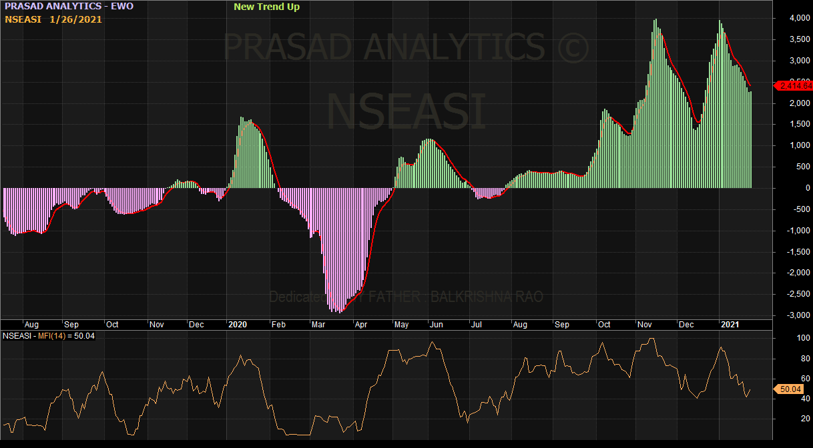Click the Apr month label on time axis
The height and width of the screenshot is (448, 813).
pos(360,325)
